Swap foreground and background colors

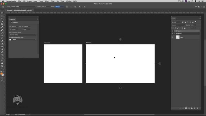pyautogui.click(x=3, y=72)
